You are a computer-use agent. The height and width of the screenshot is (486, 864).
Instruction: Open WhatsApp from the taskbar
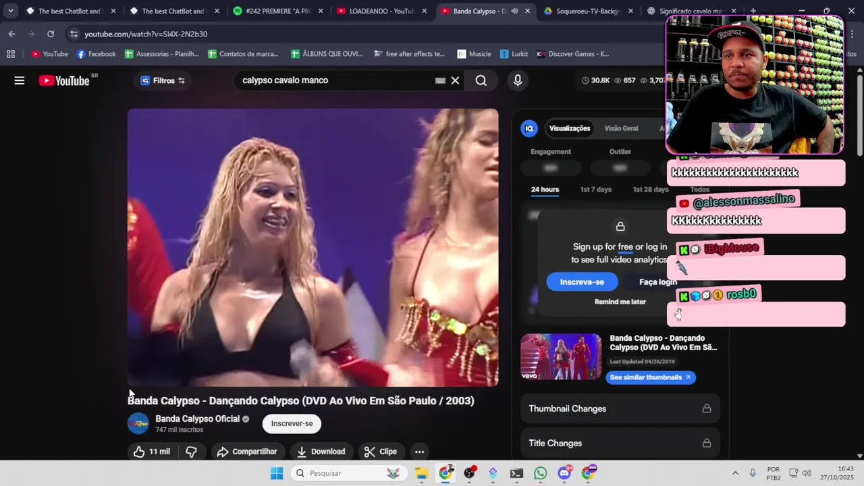tap(540, 473)
